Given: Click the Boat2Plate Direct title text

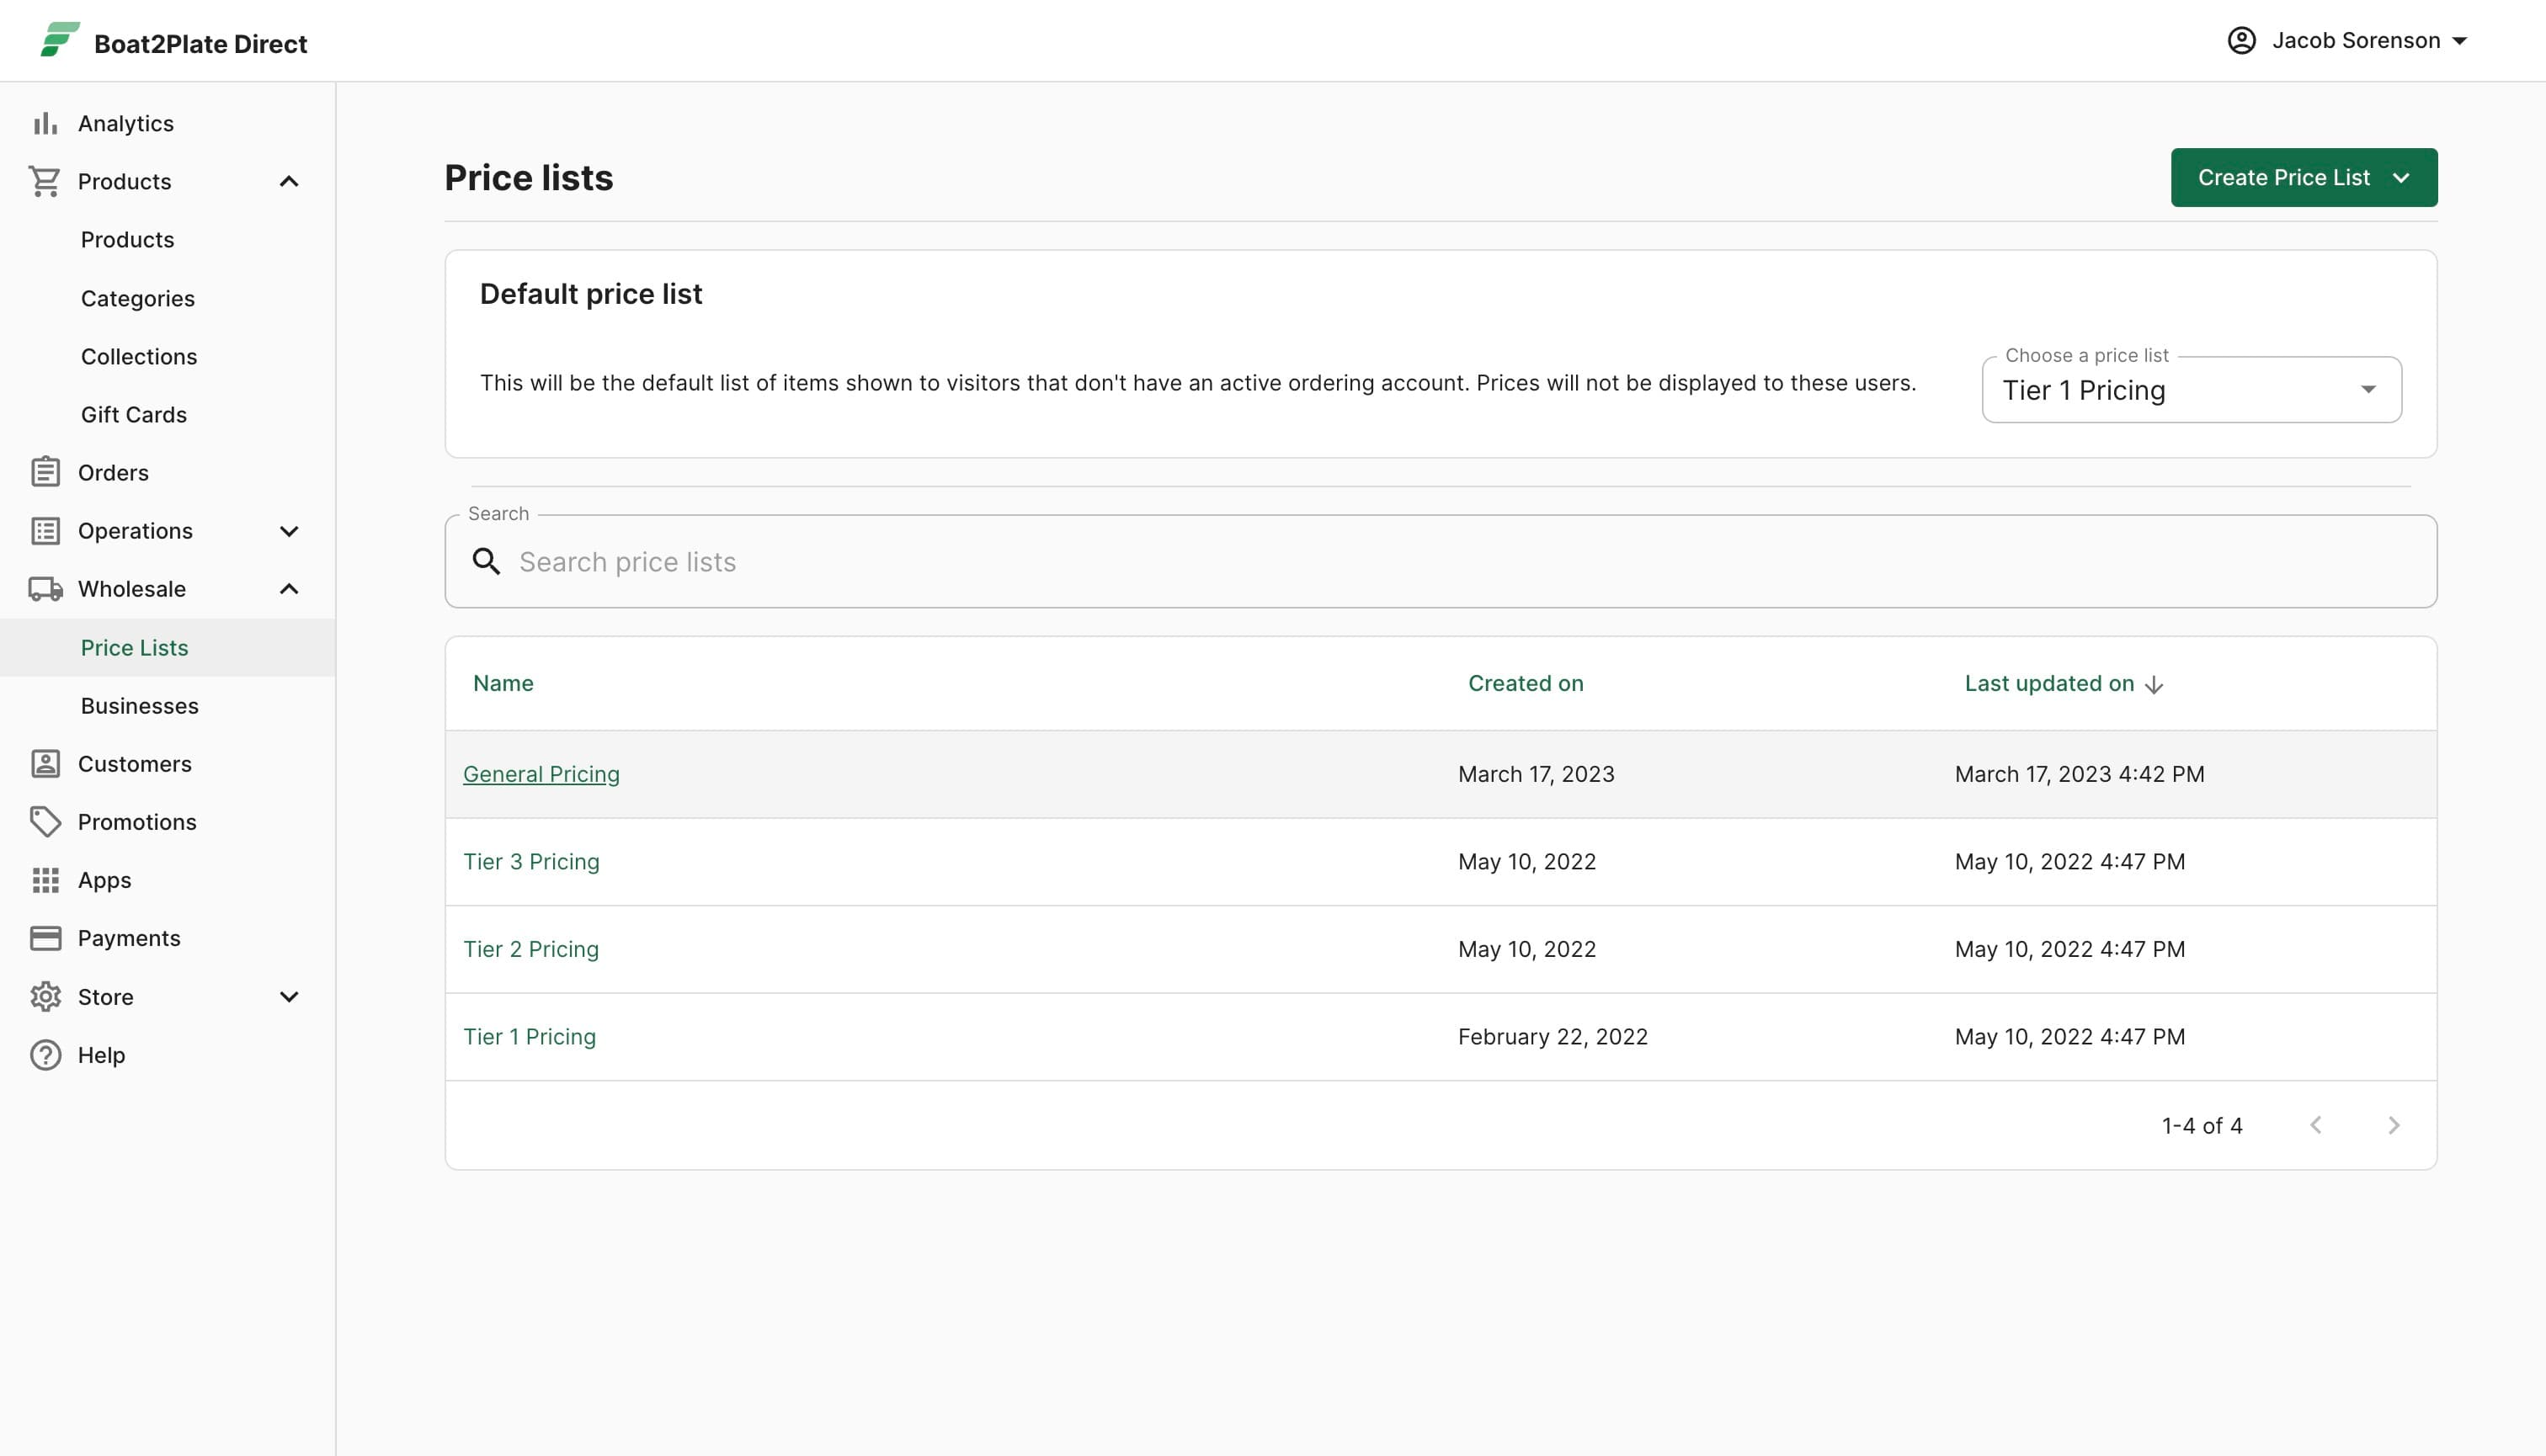Looking at the screenshot, I should (x=200, y=43).
